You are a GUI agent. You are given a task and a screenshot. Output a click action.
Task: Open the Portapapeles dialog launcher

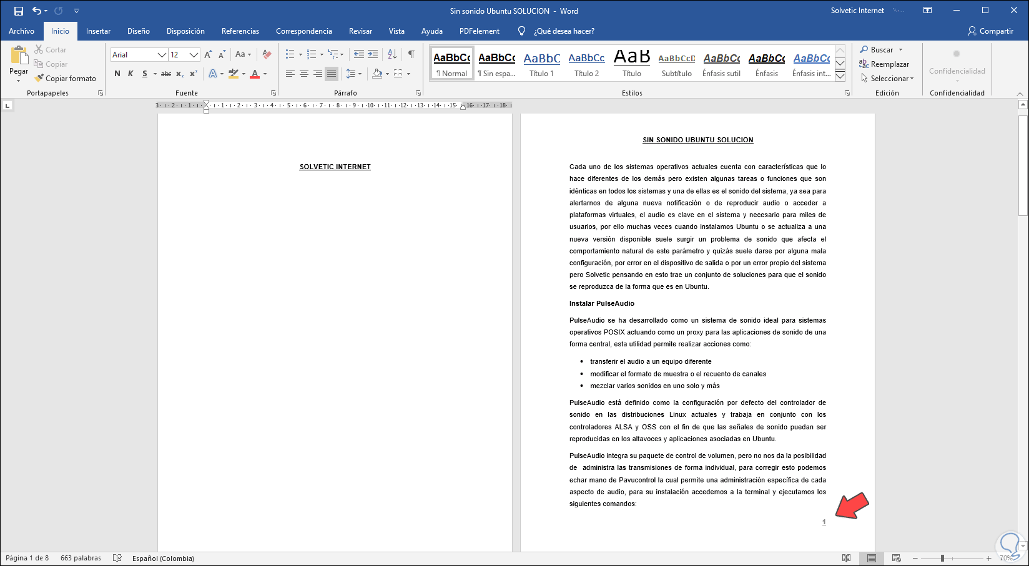pyautogui.click(x=101, y=93)
